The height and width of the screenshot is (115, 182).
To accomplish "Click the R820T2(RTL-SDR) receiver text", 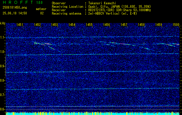I will tap(120, 10).
